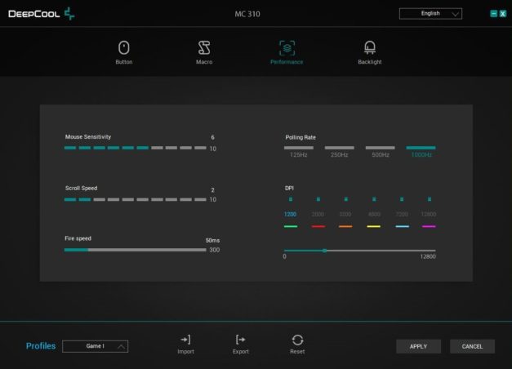Open the Macro section icon
This screenshot has width=512, height=369.
point(204,48)
